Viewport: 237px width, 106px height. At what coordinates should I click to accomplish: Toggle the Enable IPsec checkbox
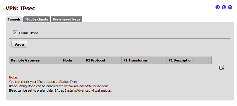[15, 33]
